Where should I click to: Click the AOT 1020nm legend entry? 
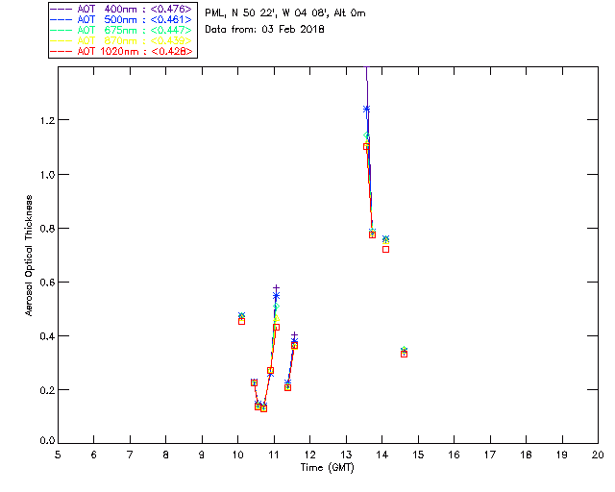coord(122,51)
